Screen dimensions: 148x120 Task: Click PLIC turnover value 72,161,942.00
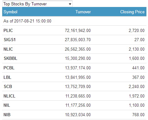pyautogui.click(x=78, y=30)
